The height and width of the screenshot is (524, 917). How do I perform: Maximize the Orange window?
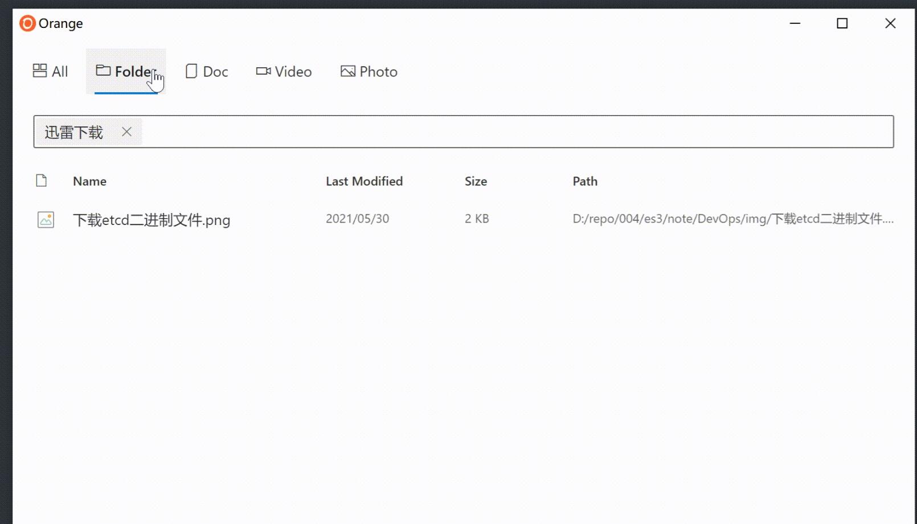pyautogui.click(x=842, y=23)
